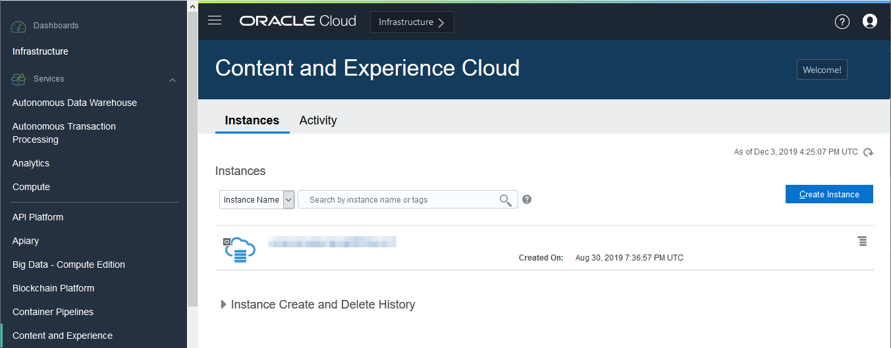Image resolution: width=891 pixels, height=348 pixels.
Task: Open Apiary in the sidebar
Action: point(26,241)
